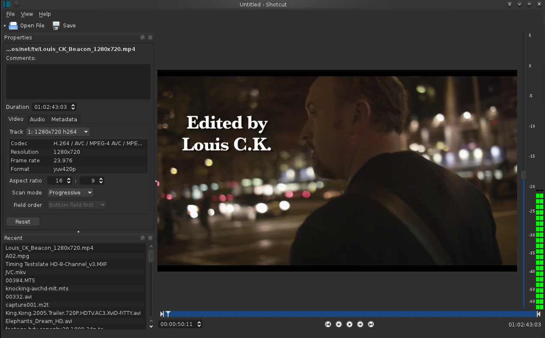This screenshot has height=338, width=545.
Task: Seek to middle of the blue scrub bar
Action: point(350,314)
